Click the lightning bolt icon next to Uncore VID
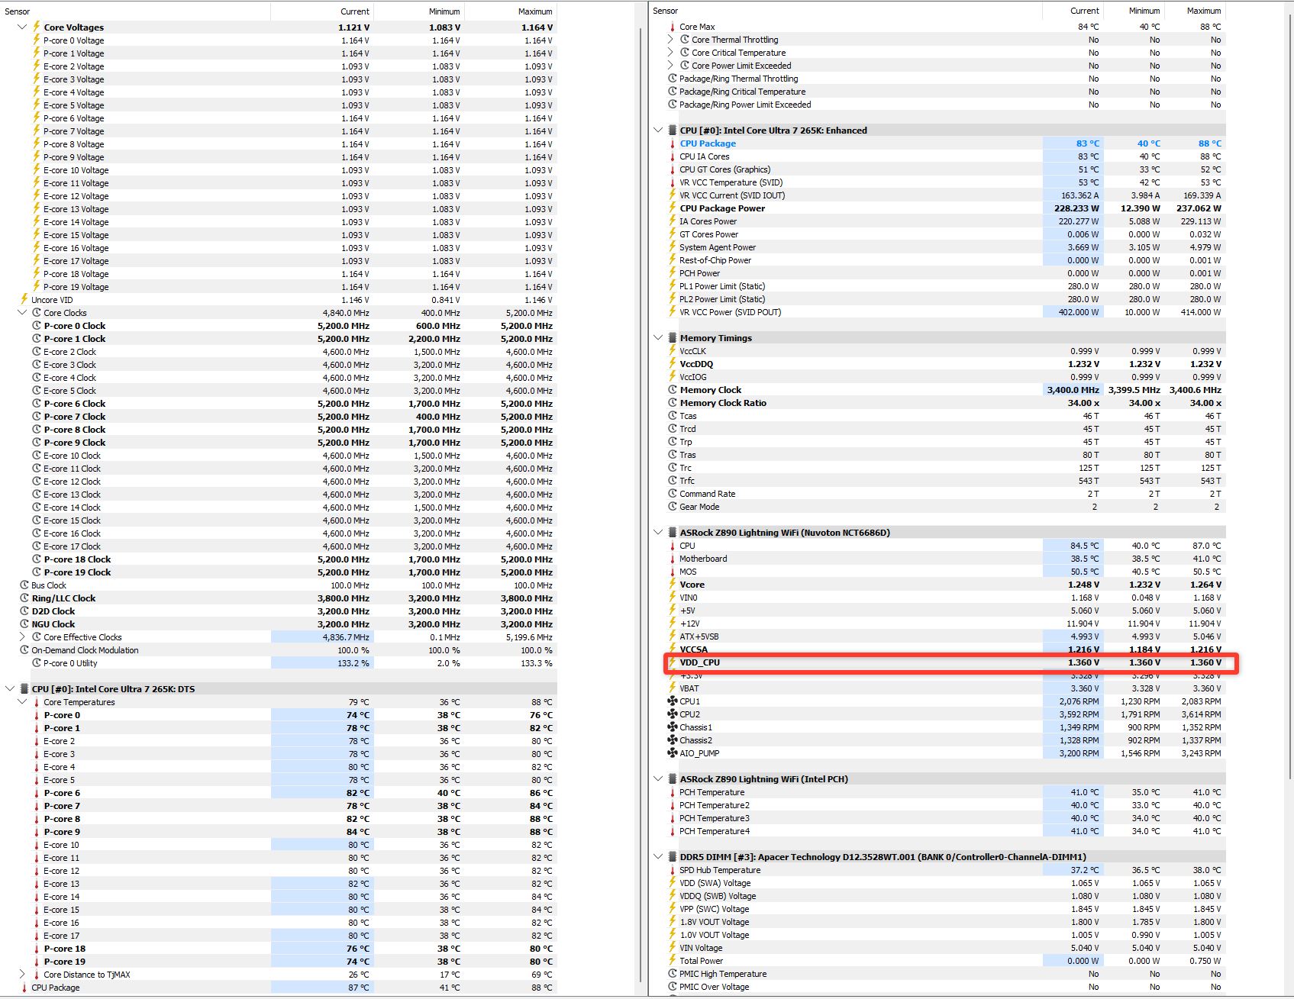Image resolution: width=1294 pixels, height=999 pixels. 24,299
